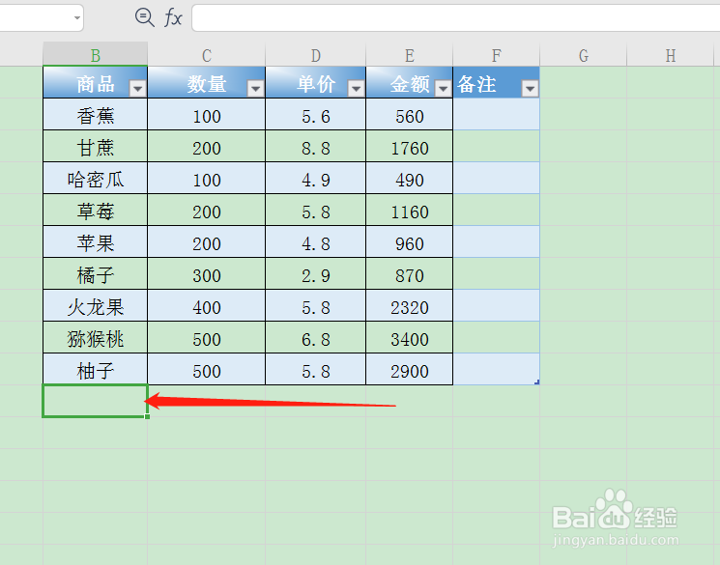Click the 单价 value 8.8
Screen dimensions: 720x565
pyautogui.click(x=315, y=146)
